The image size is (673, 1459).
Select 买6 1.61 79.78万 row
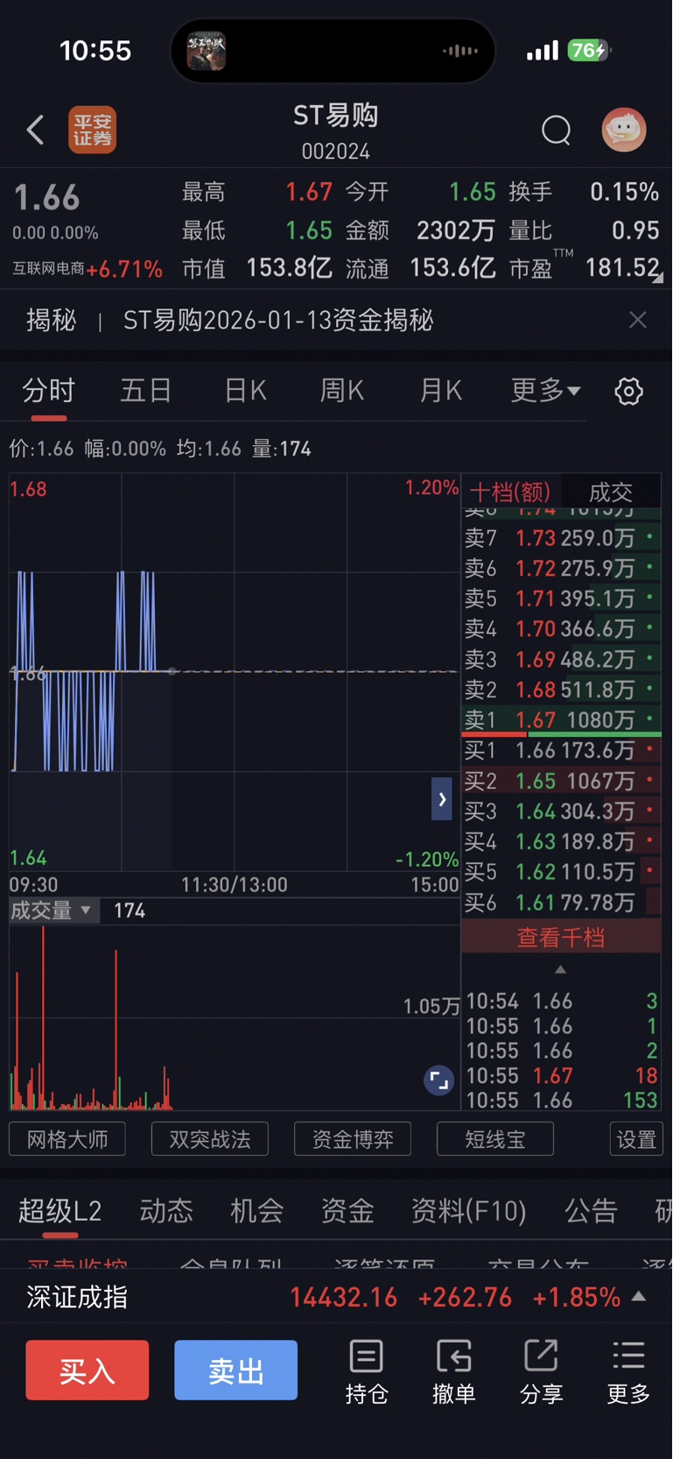[561, 902]
